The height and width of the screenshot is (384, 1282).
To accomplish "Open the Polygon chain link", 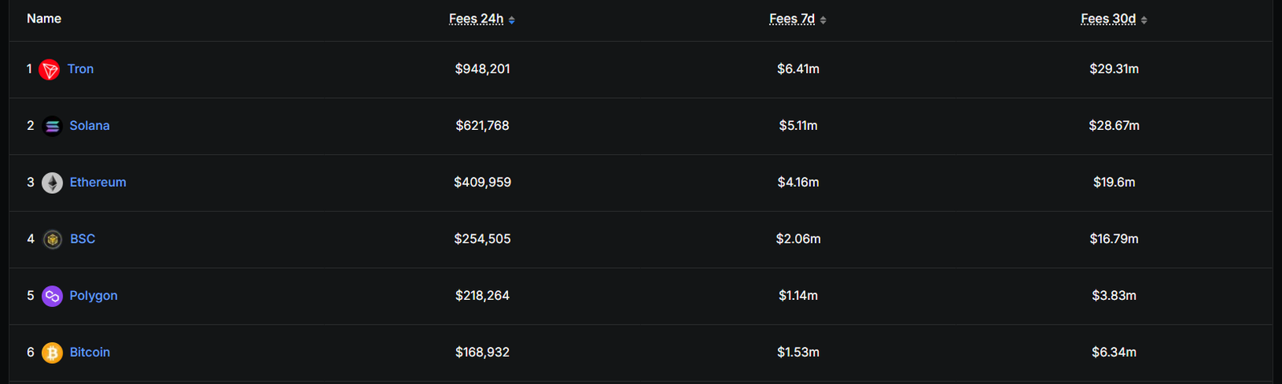I will (94, 296).
